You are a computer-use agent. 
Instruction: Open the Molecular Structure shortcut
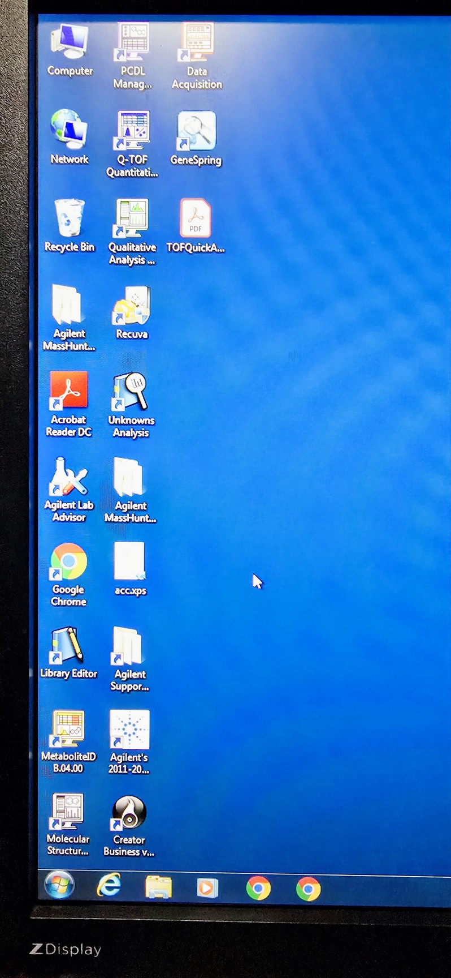coord(68,812)
